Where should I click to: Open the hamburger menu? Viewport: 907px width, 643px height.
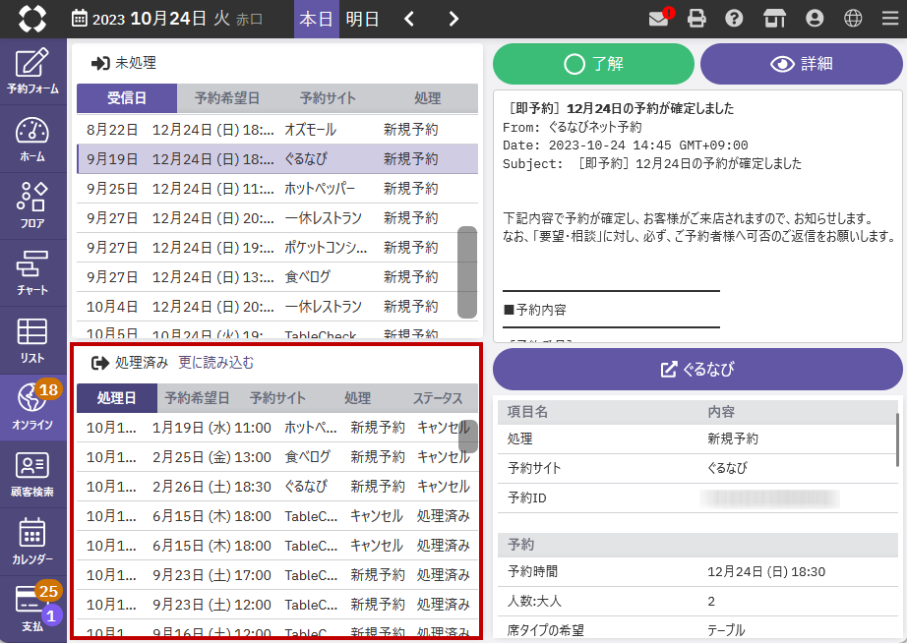pos(889,19)
